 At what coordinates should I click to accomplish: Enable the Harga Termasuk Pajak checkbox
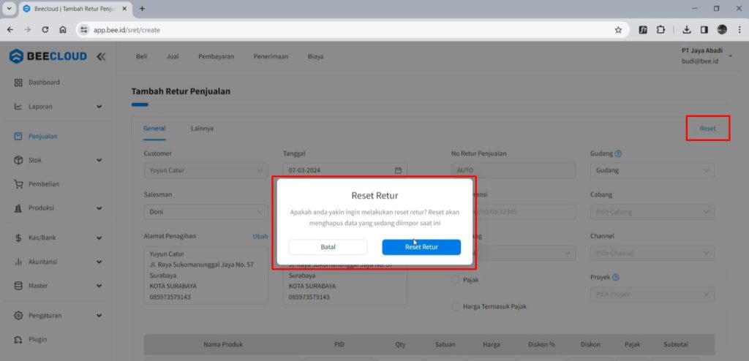click(455, 307)
